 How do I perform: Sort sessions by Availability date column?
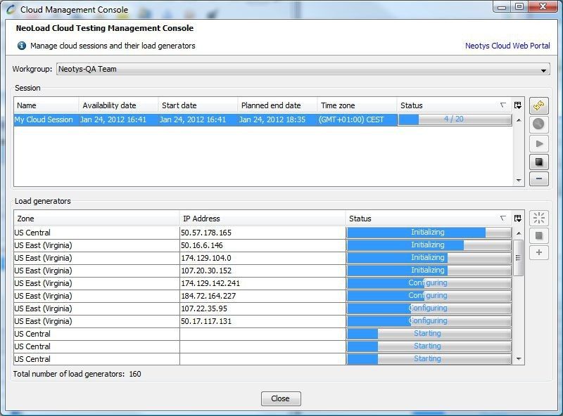pos(118,105)
